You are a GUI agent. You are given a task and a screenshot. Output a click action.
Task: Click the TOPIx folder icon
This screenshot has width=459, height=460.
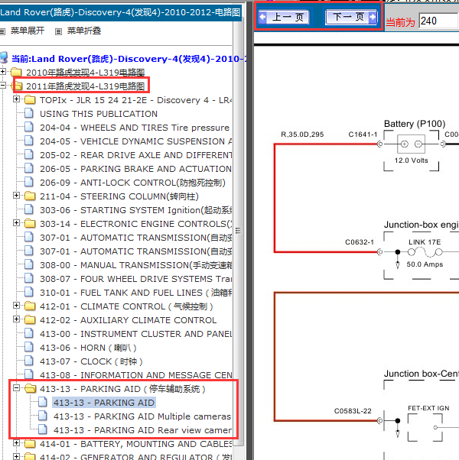[x=30, y=100]
